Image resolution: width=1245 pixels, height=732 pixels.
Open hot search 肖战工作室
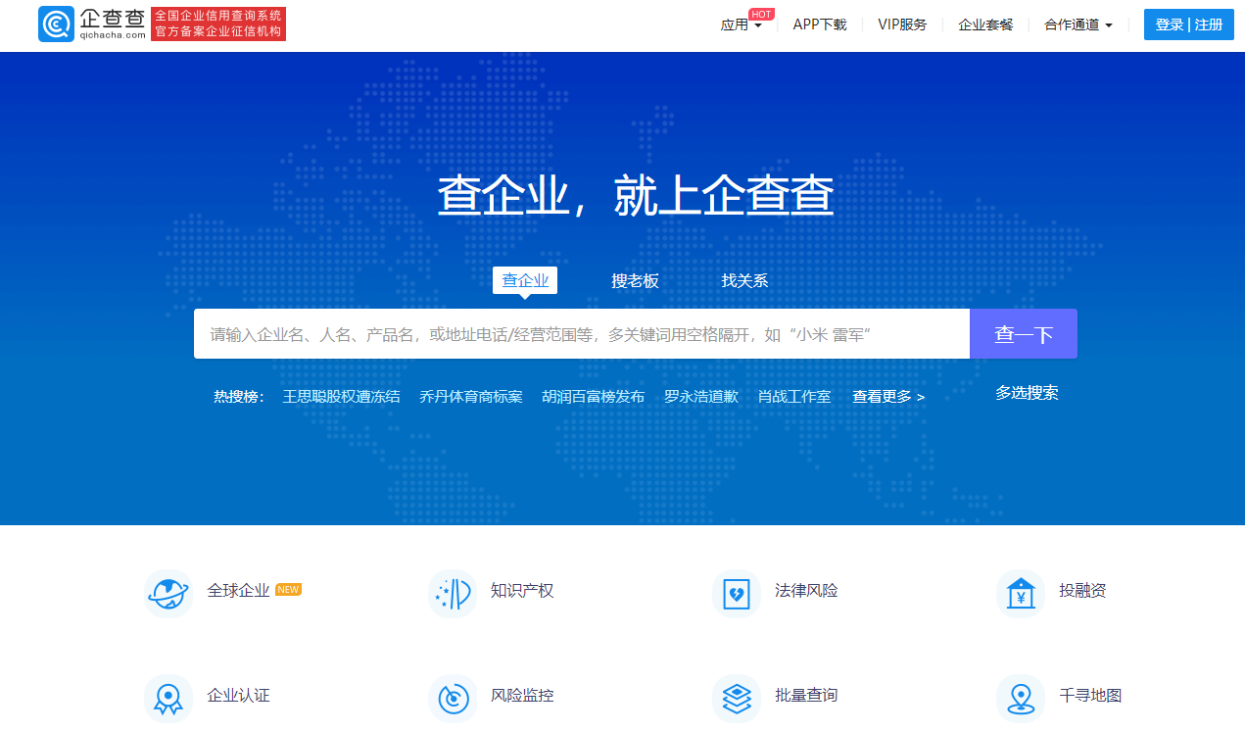tap(794, 397)
